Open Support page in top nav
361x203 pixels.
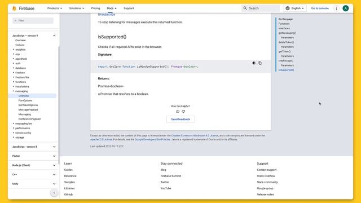(x=129, y=8)
